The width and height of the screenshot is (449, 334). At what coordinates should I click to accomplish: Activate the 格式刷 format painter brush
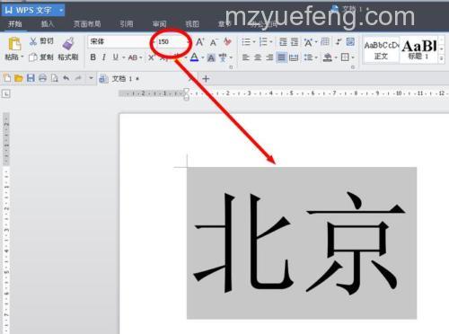[68, 48]
